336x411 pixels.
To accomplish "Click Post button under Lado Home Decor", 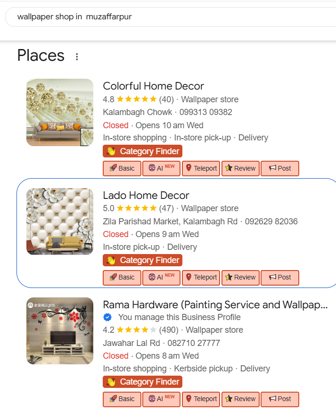I will (x=280, y=277).
